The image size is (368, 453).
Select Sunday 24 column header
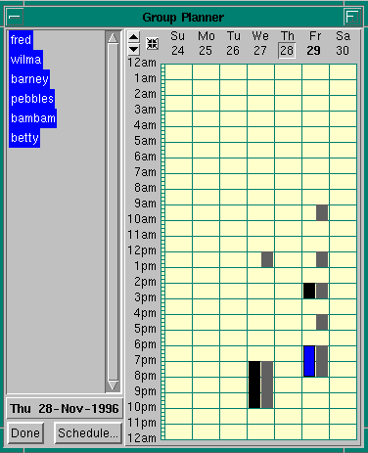178,43
